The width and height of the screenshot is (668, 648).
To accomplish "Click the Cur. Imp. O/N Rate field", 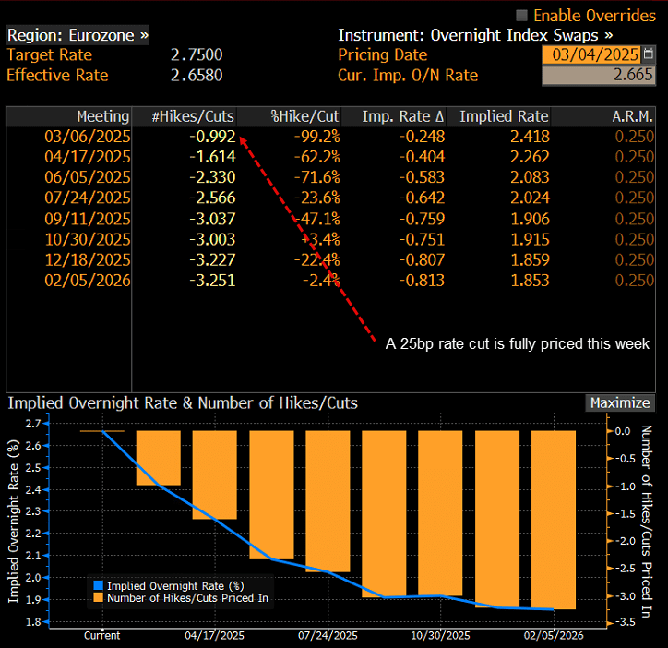I will pyautogui.click(x=599, y=75).
